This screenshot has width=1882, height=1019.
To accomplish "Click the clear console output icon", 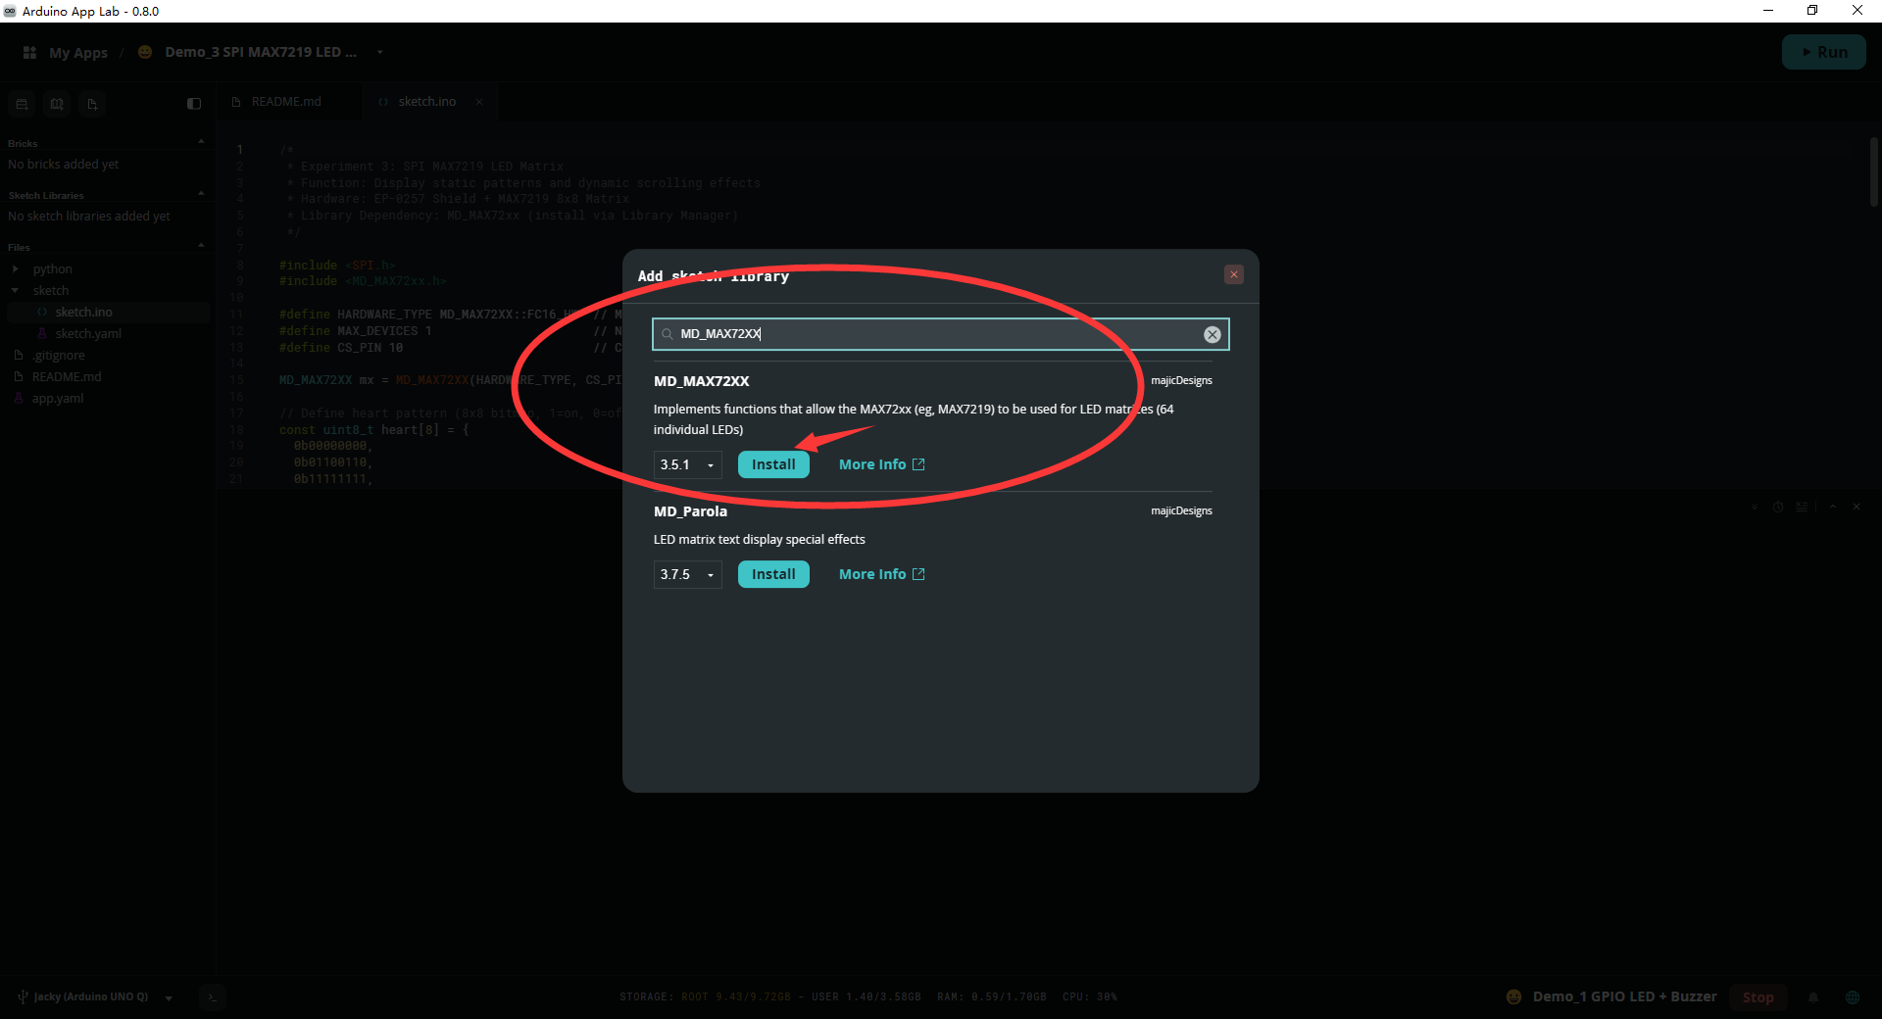I will tap(1802, 507).
